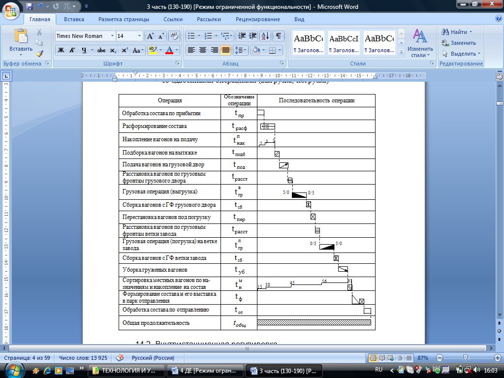Undo last action in quick access toolbar
This screenshot has width=504, height=378.
click(x=40, y=6)
